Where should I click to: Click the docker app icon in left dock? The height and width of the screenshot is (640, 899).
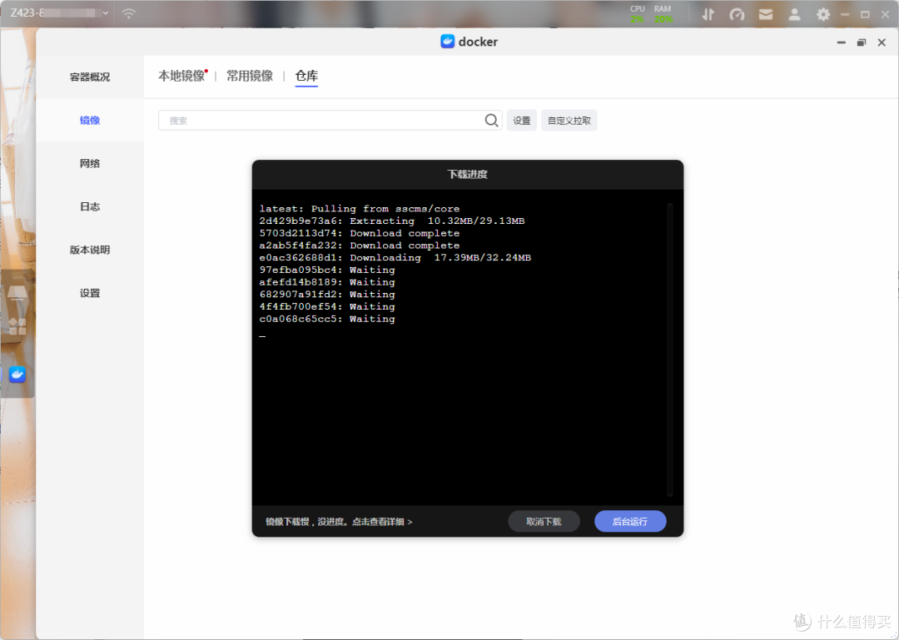tap(17, 375)
